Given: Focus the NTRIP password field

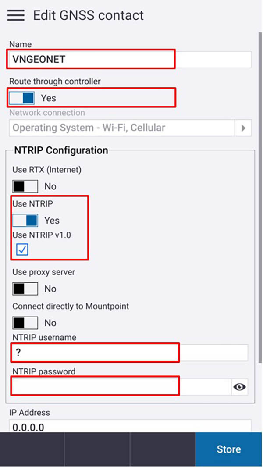Looking at the screenshot, I should point(121,387).
